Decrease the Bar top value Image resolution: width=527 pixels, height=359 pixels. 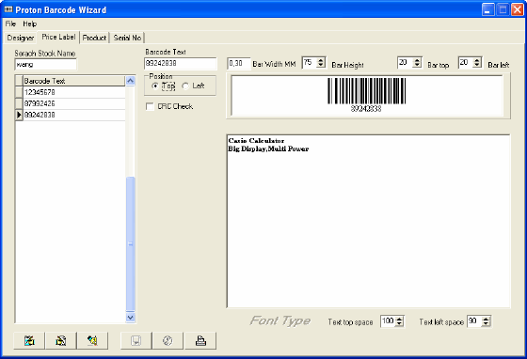tap(417, 65)
